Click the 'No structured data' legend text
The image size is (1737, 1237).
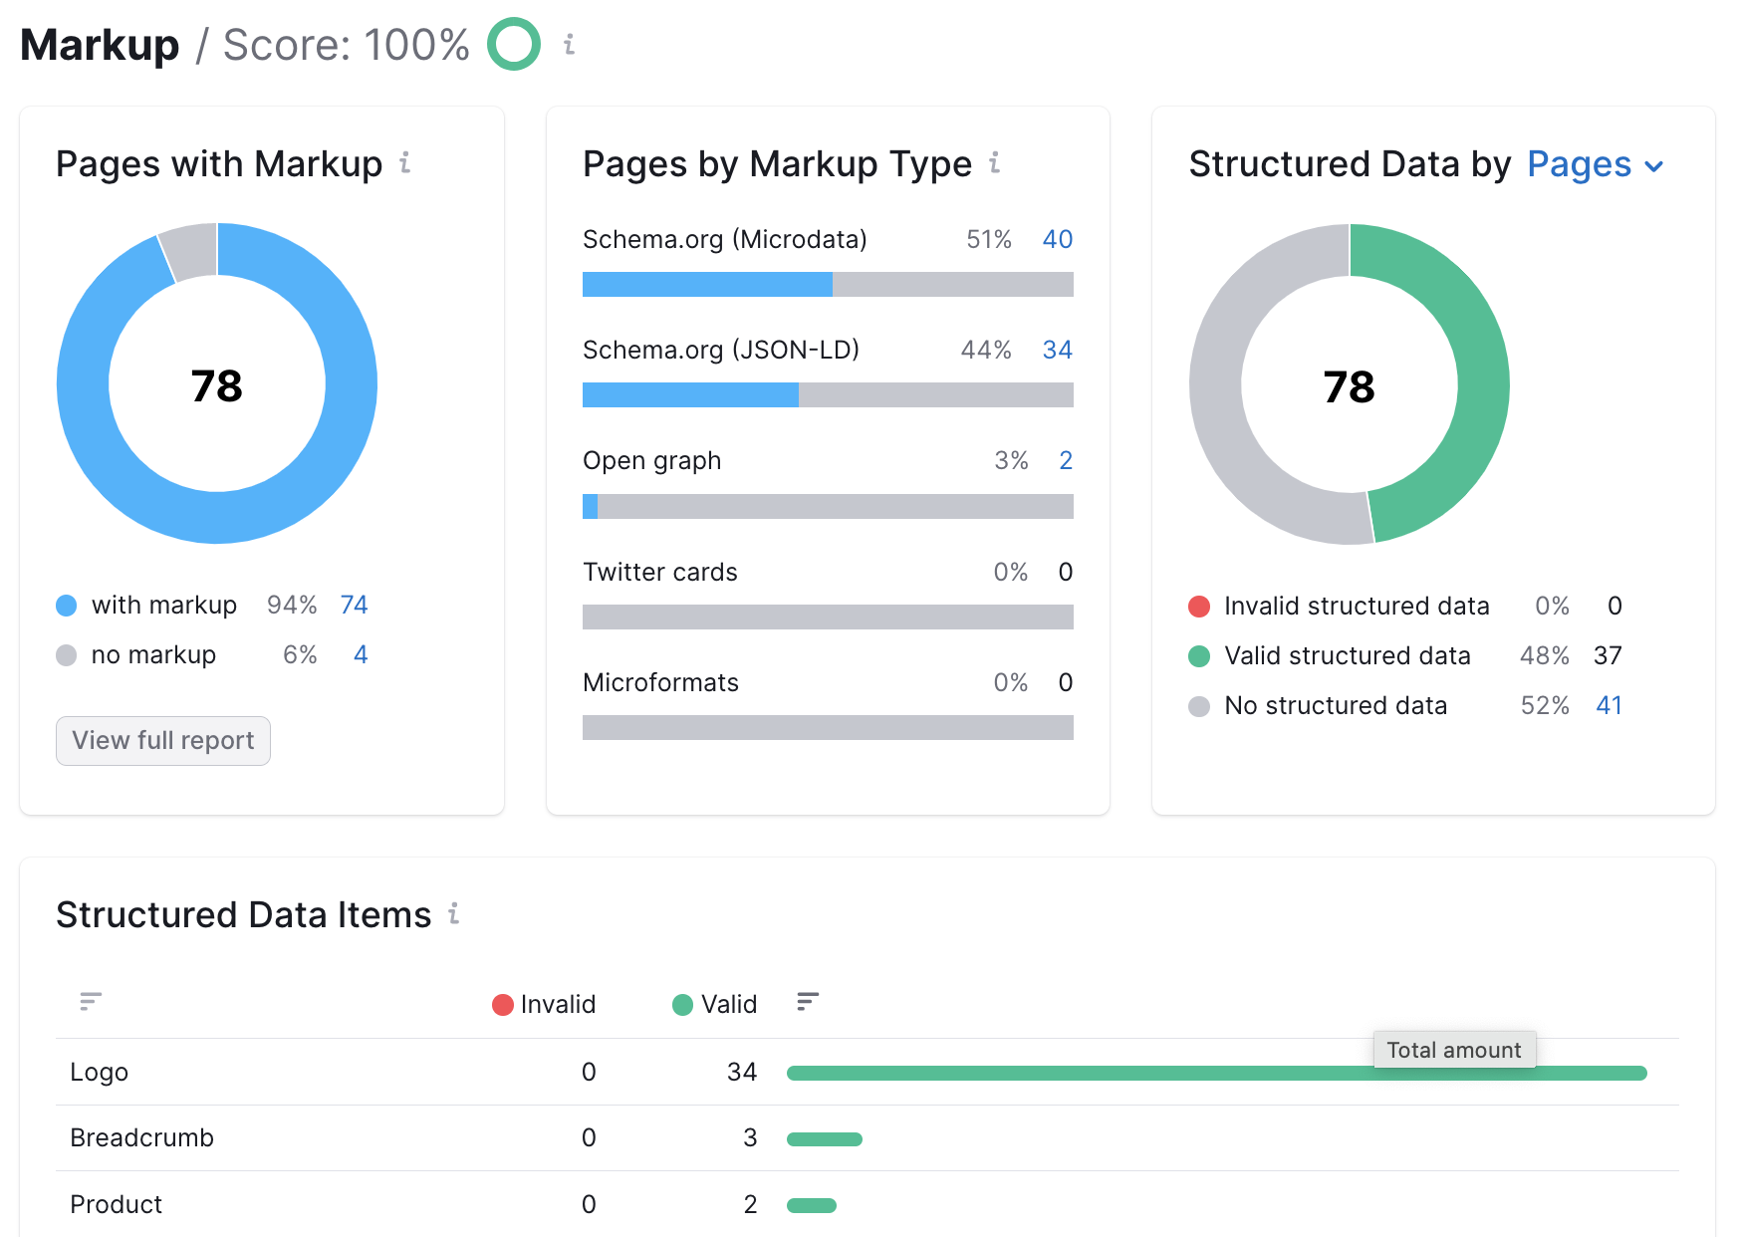[x=1336, y=705]
